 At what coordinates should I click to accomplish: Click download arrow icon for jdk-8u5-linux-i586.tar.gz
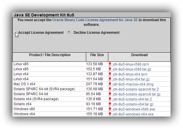110,69
